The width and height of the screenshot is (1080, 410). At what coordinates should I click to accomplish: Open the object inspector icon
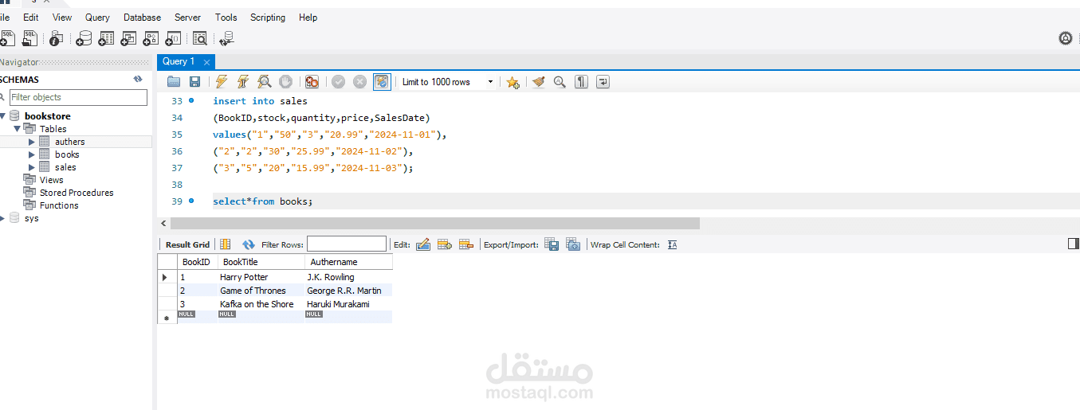(56, 37)
